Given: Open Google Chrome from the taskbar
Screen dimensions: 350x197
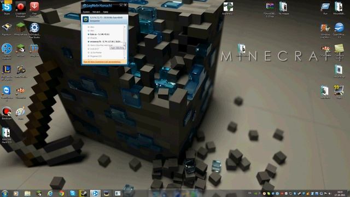Looking at the screenshot, I should pyautogui.click(x=61, y=193).
